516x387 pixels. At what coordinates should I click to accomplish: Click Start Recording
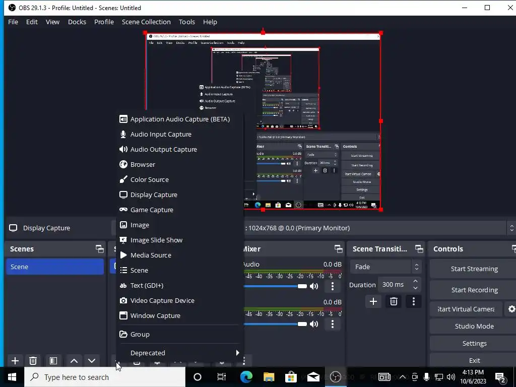pyautogui.click(x=474, y=290)
